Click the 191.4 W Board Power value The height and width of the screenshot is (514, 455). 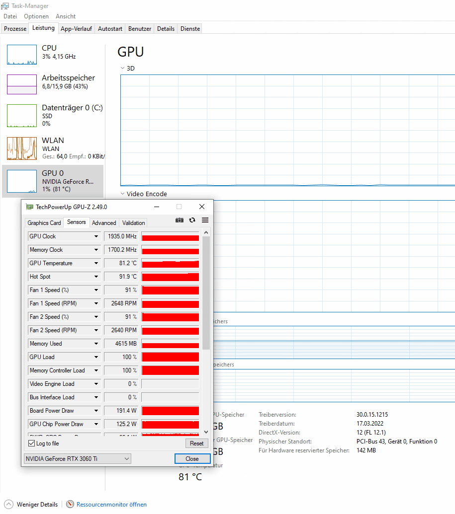[121, 411]
